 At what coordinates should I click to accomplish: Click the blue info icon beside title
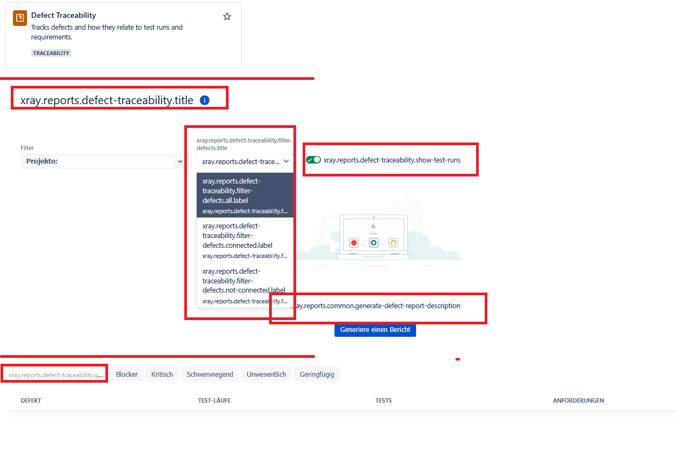tap(204, 100)
